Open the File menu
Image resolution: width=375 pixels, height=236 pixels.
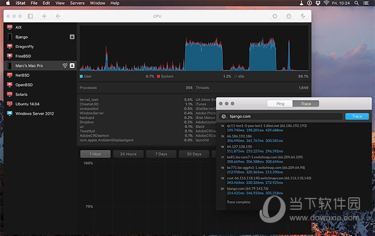click(34, 3)
